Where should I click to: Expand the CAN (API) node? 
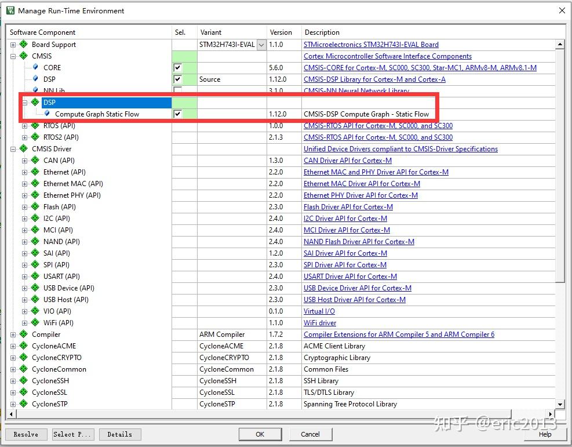click(24, 161)
